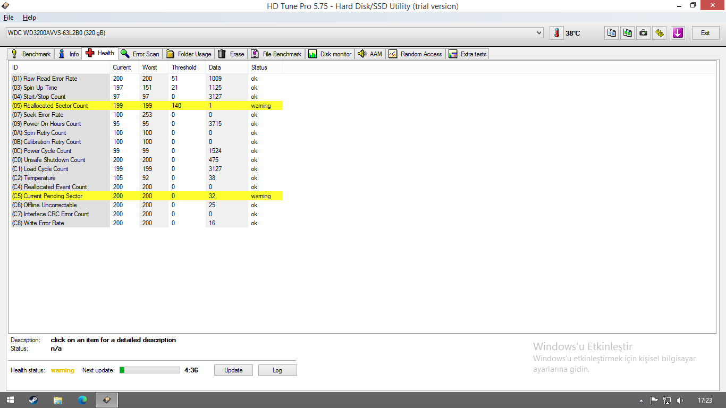726x408 pixels.
Task: Switch to the AAM tab
Action: [x=370, y=54]
